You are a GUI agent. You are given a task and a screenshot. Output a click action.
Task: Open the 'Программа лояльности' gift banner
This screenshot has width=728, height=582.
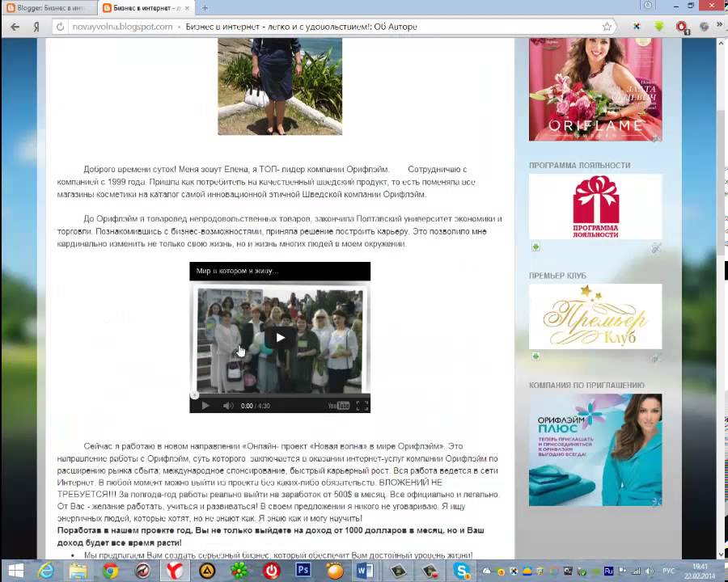pos(595,207)
